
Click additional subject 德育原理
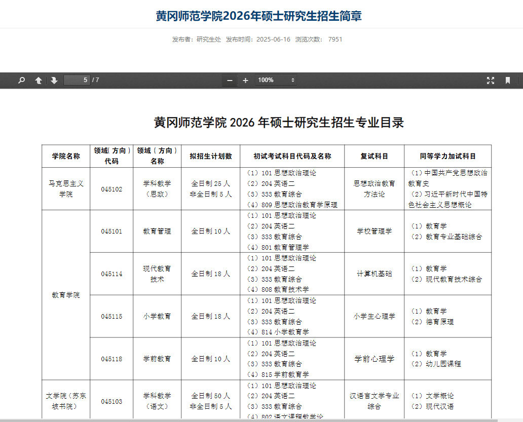[x=439, y=322]
